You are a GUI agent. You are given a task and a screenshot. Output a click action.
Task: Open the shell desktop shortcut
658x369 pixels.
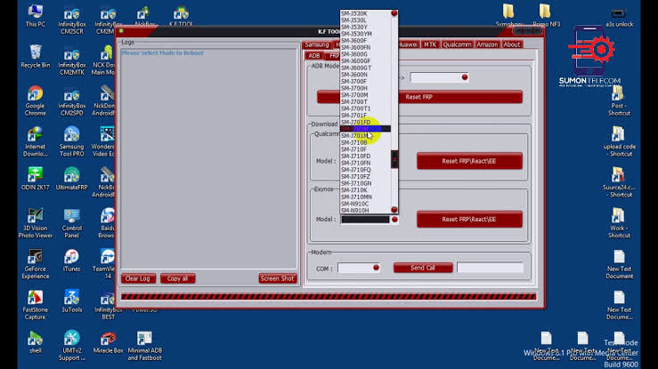coord(36,341)
